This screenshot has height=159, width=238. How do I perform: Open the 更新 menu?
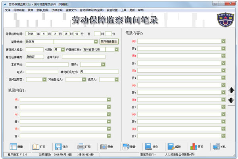(x=132, y=10)
